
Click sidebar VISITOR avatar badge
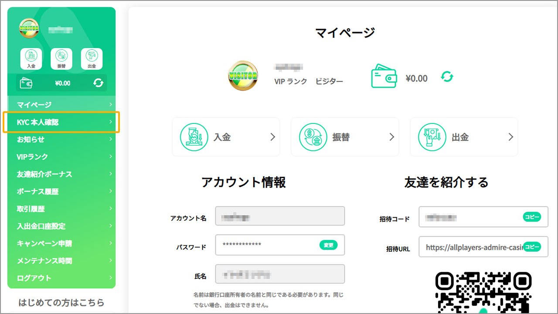29,28
